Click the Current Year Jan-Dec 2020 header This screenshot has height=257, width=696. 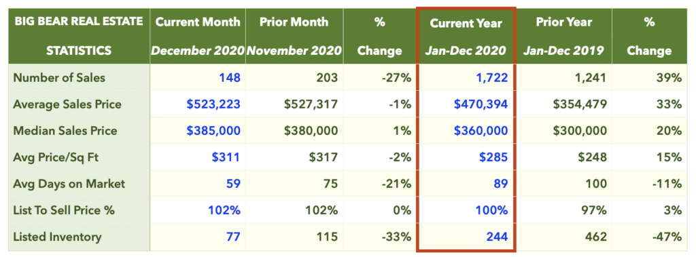pos(466,37)
